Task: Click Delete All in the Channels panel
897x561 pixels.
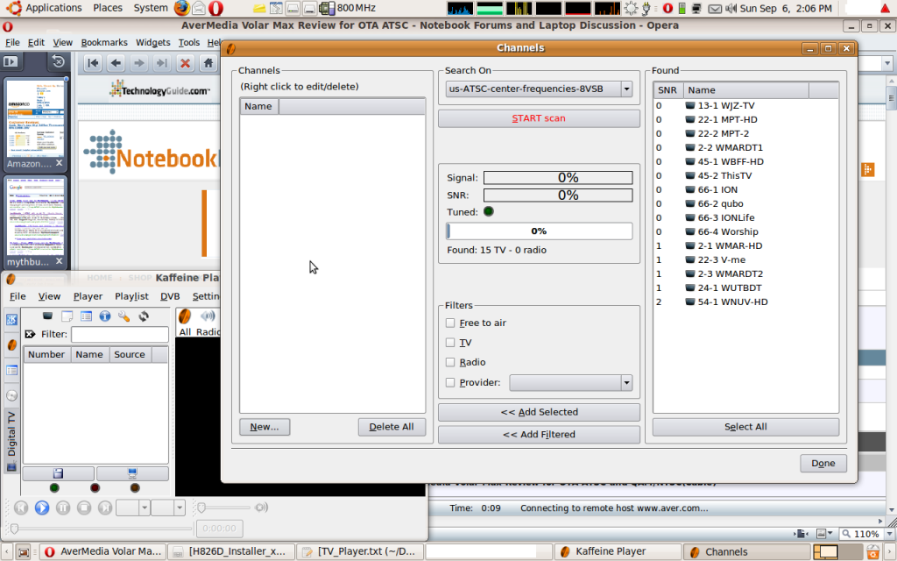Action: pyautogui.click(x=392, y=427)
